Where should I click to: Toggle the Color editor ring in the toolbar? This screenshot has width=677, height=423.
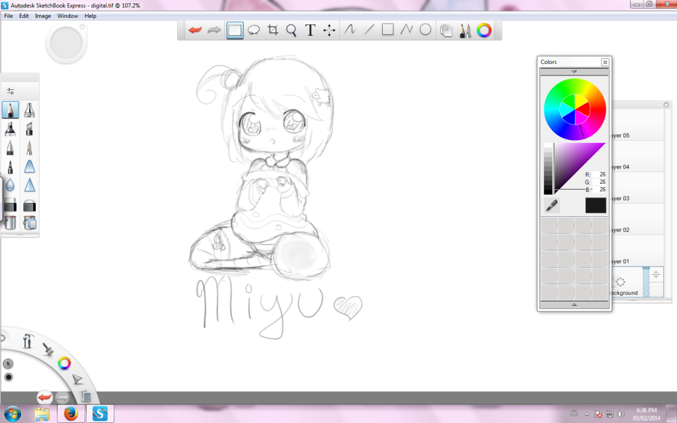click(x=484, y=30)
